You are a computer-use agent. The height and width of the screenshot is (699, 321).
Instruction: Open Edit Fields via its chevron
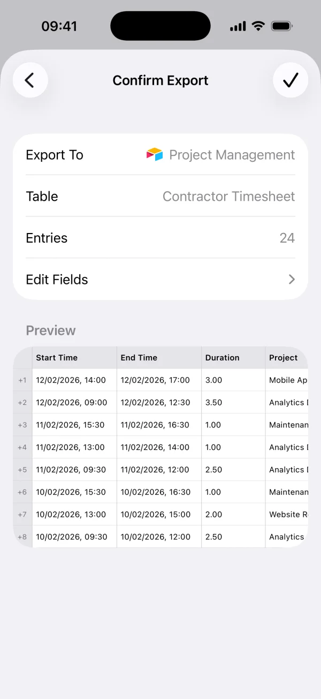(291, 279)
